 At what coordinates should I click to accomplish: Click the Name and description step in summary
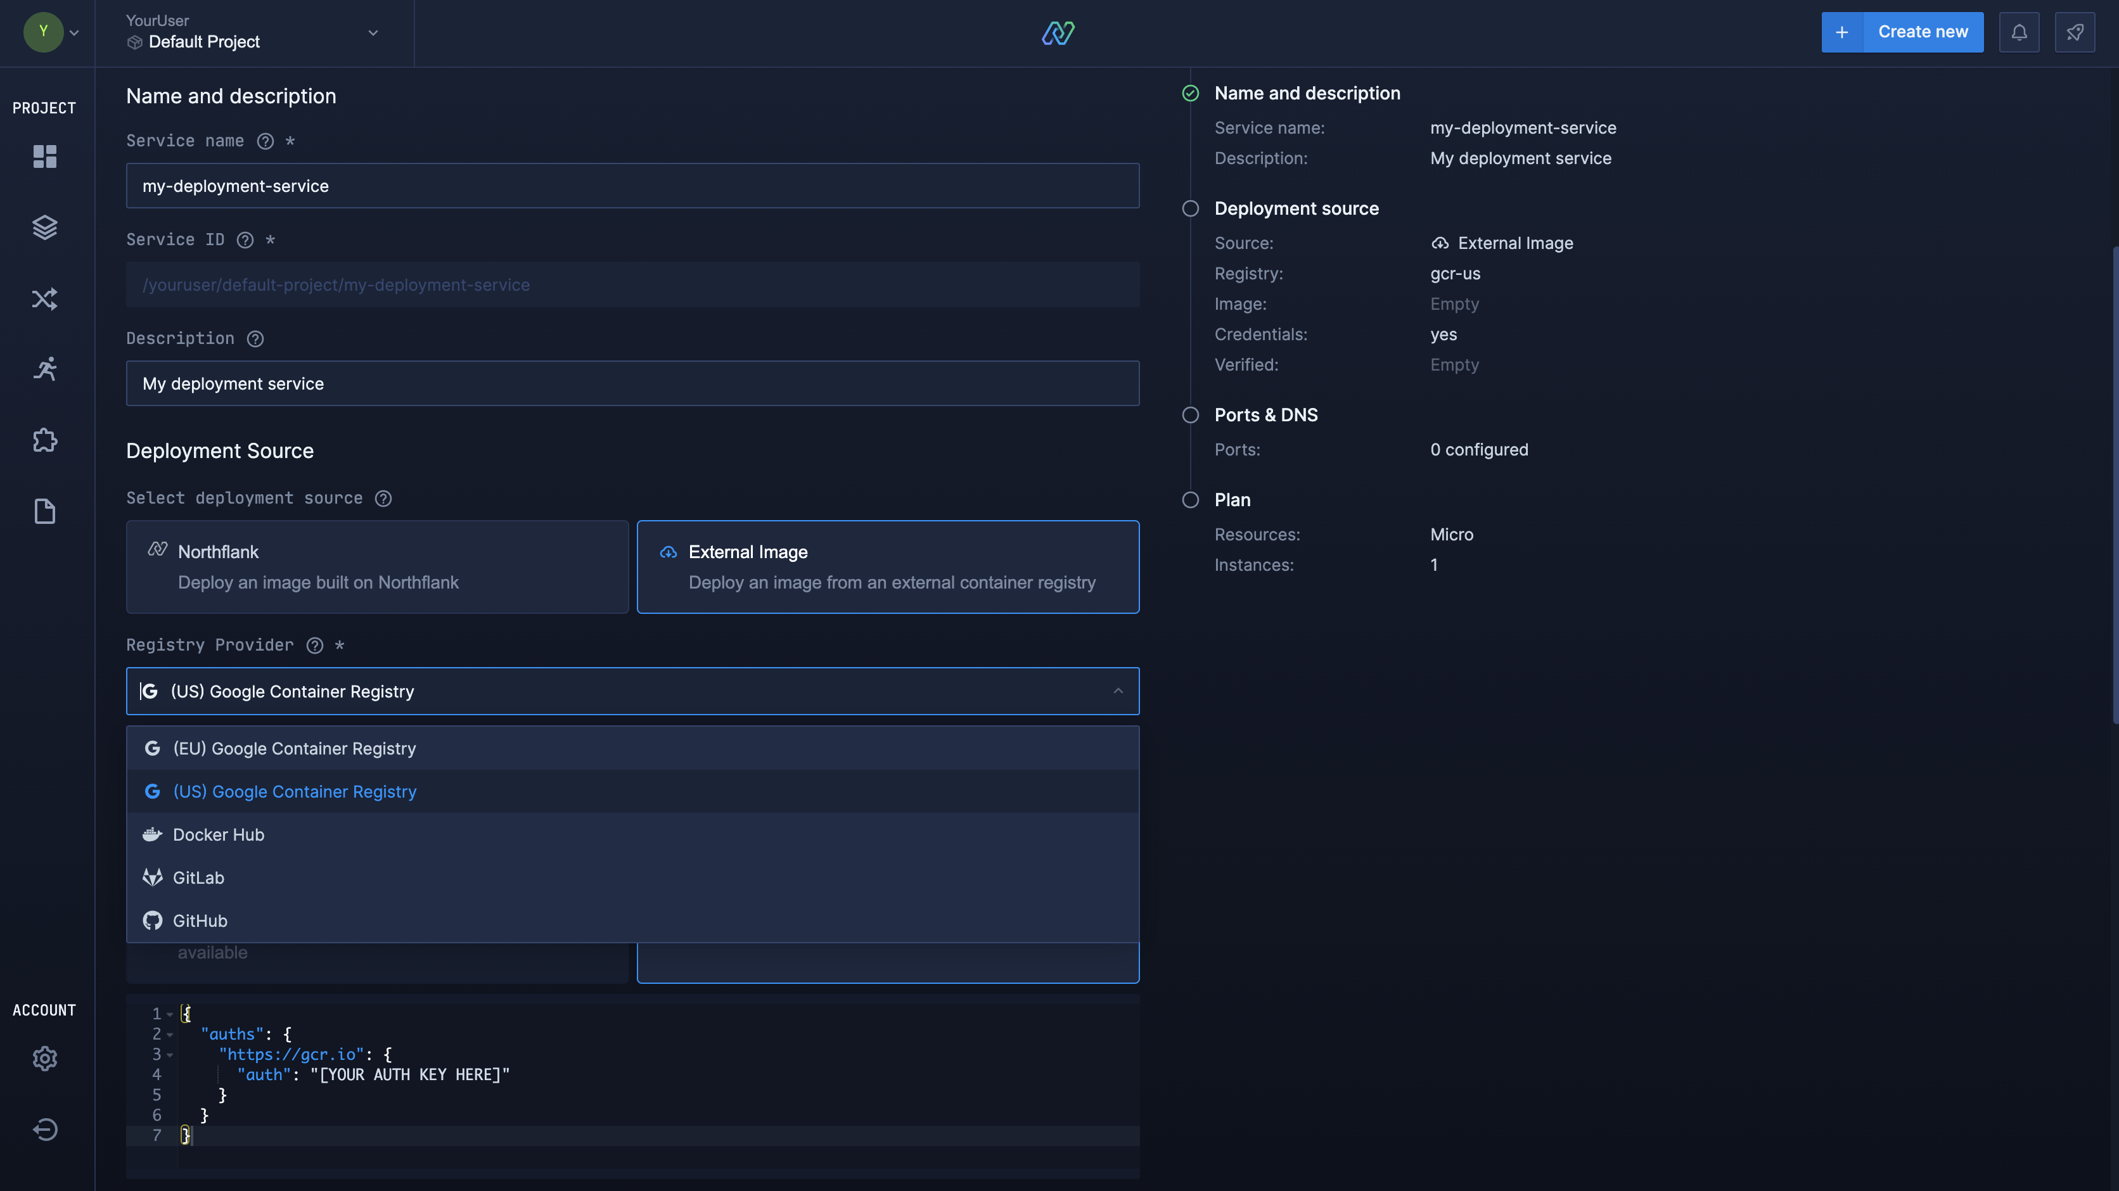point(1307,92)
